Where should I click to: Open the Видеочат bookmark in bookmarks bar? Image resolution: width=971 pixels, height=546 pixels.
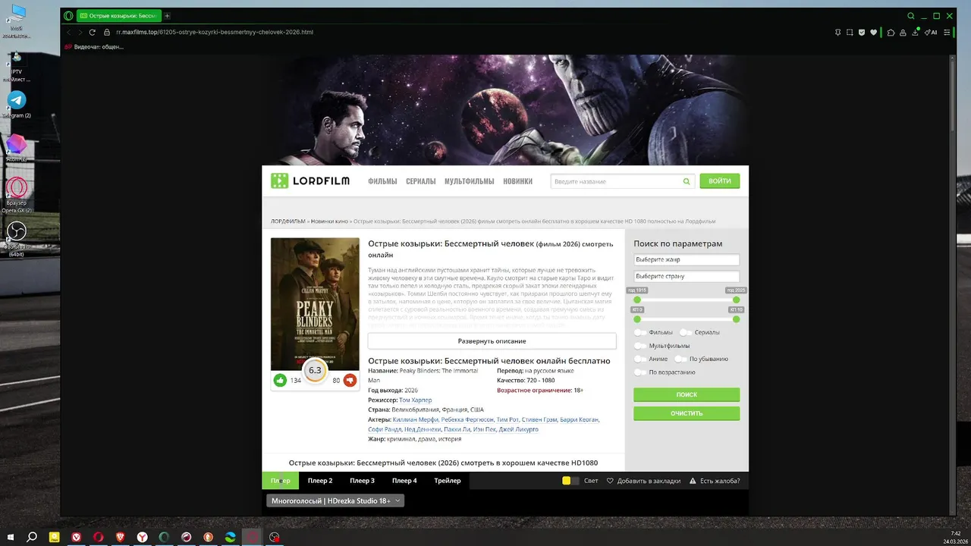pyautogui.click(x=94, y=47)
